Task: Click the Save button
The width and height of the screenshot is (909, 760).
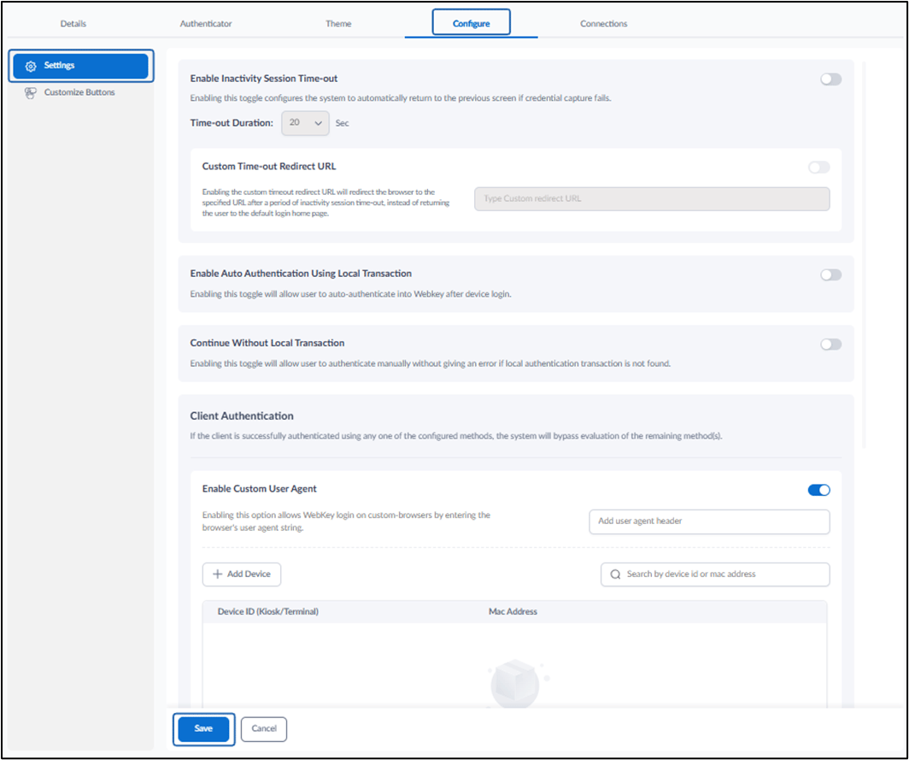Action: click(203, 728)
